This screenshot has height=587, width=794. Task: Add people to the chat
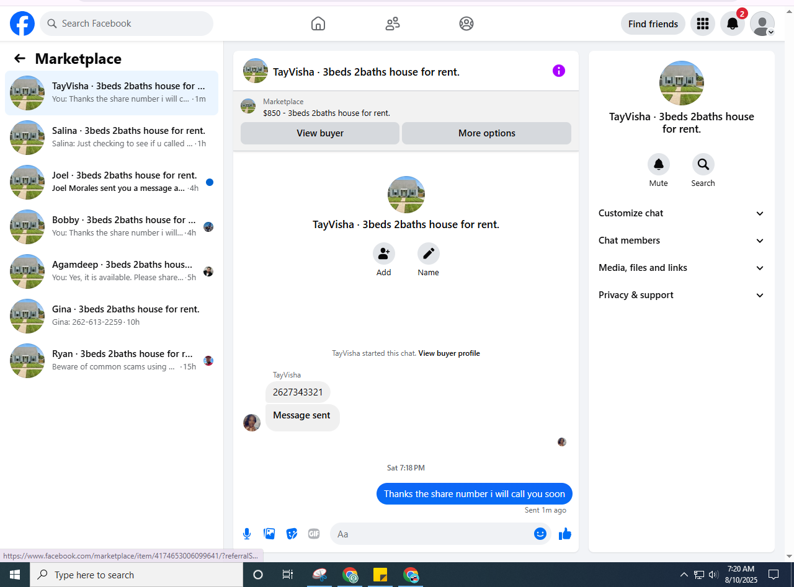coord(384,254)
